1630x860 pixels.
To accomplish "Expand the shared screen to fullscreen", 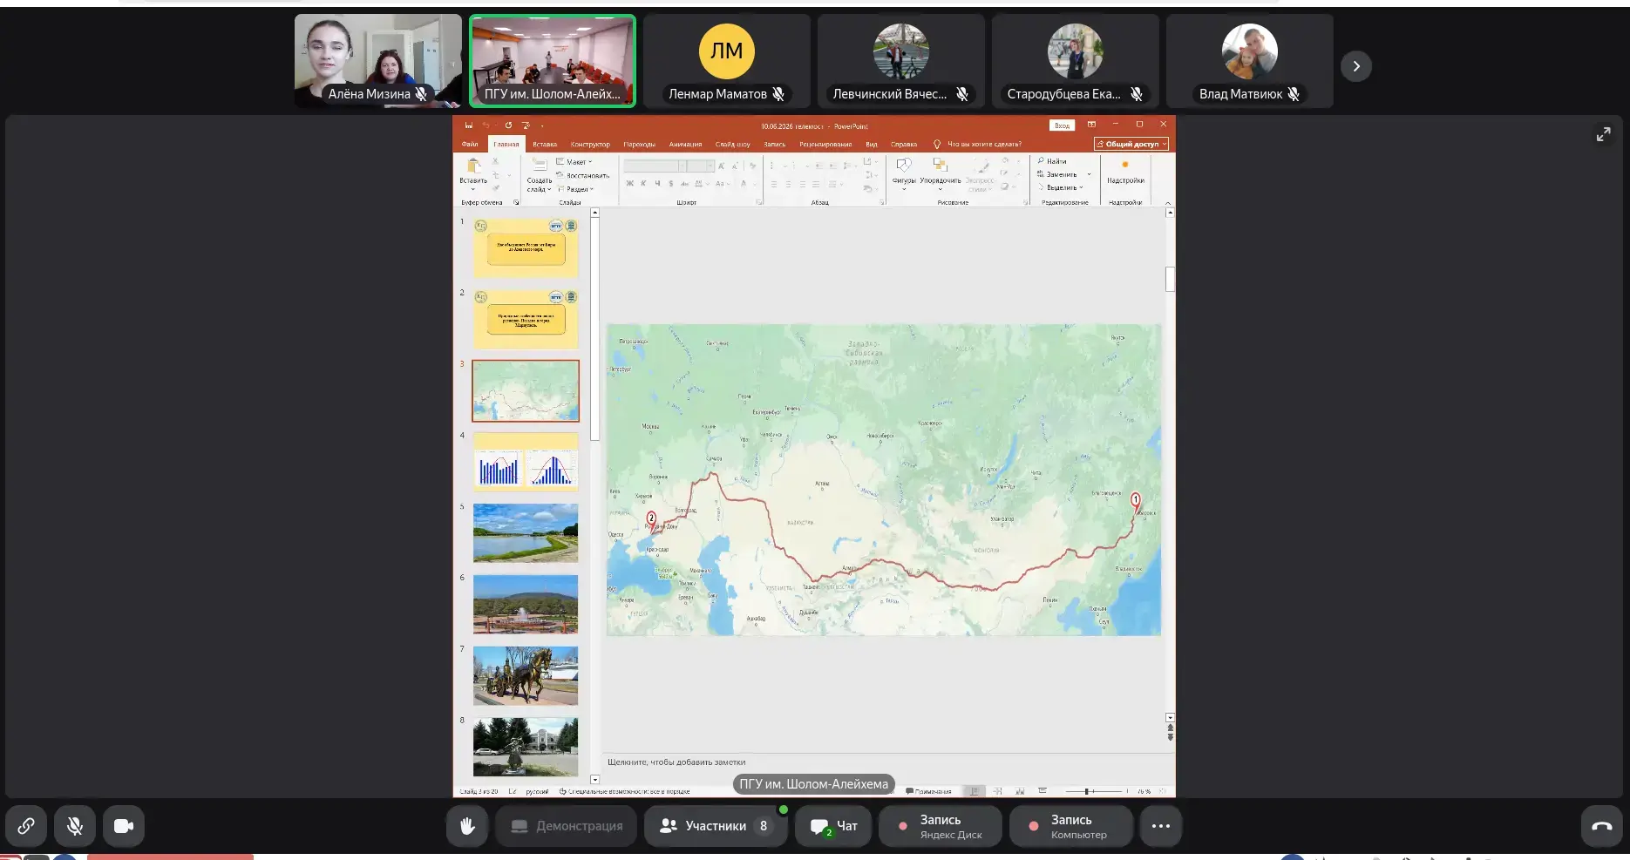I will click(x=1603, y=134).
